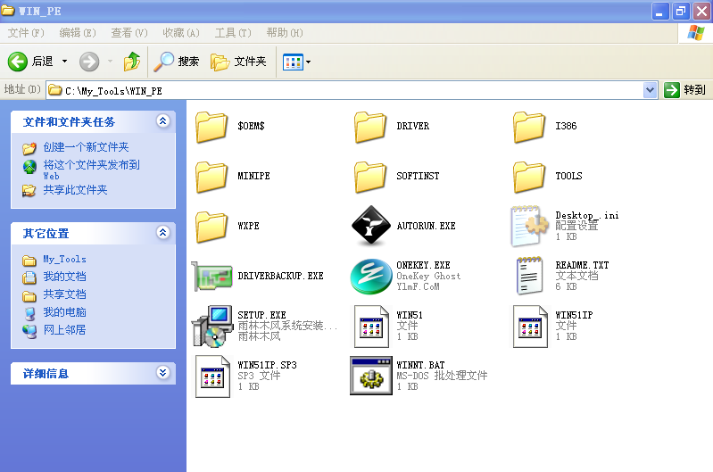Click the SETUP.EXE file name
This screenshot has height=472, width=713.
(262, 315)
